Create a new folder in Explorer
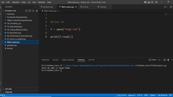 click(x=30, y=11)
